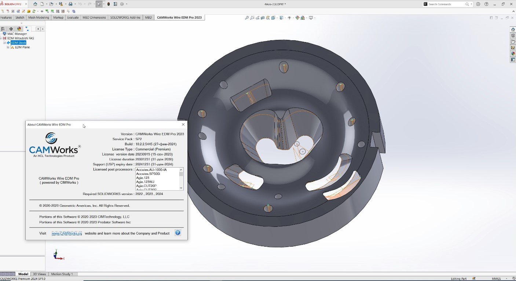Select the SOLIDWORKS Add-Ins tab

point(125,18)
